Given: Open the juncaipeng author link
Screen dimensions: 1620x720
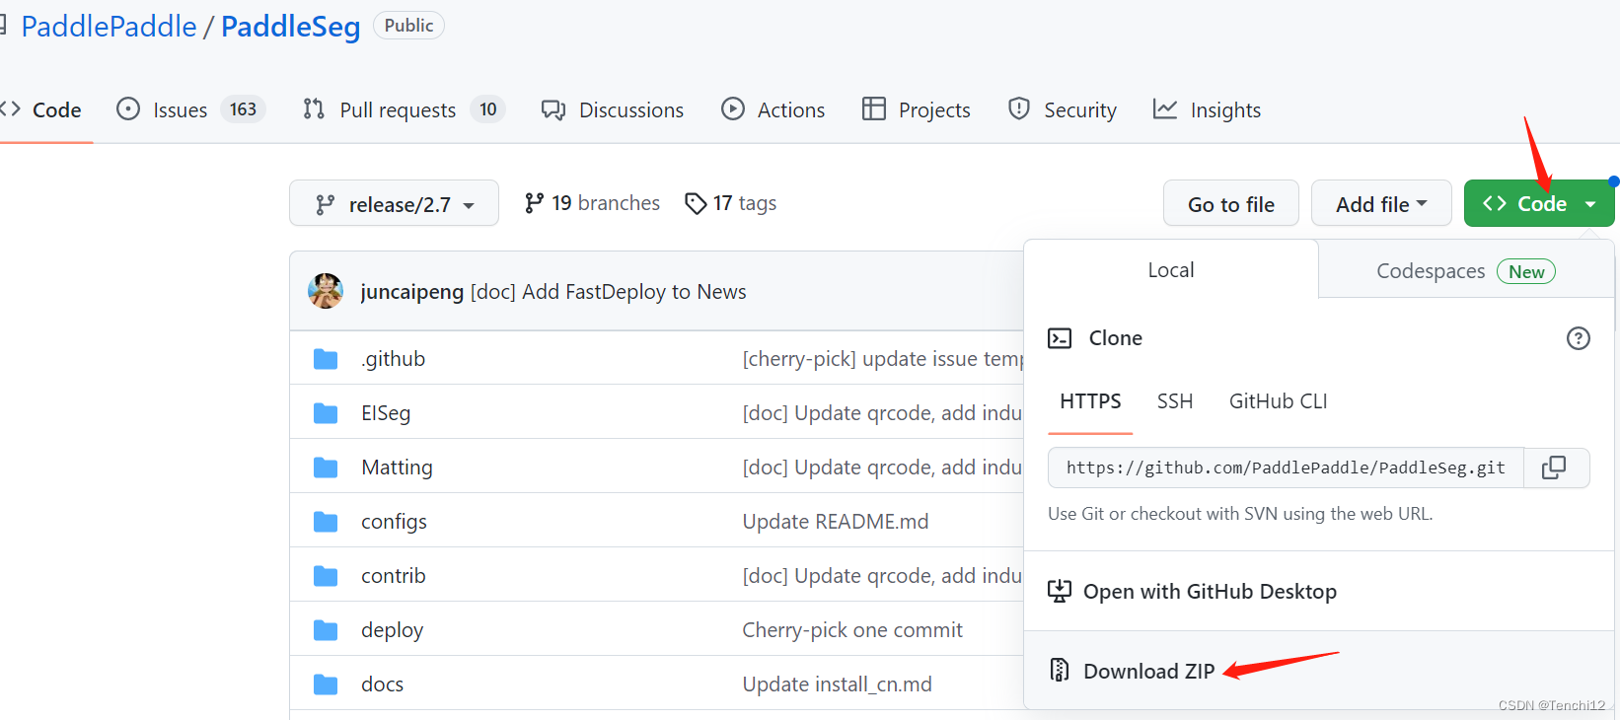Looking at the screenshot, I should click(411, 292).
